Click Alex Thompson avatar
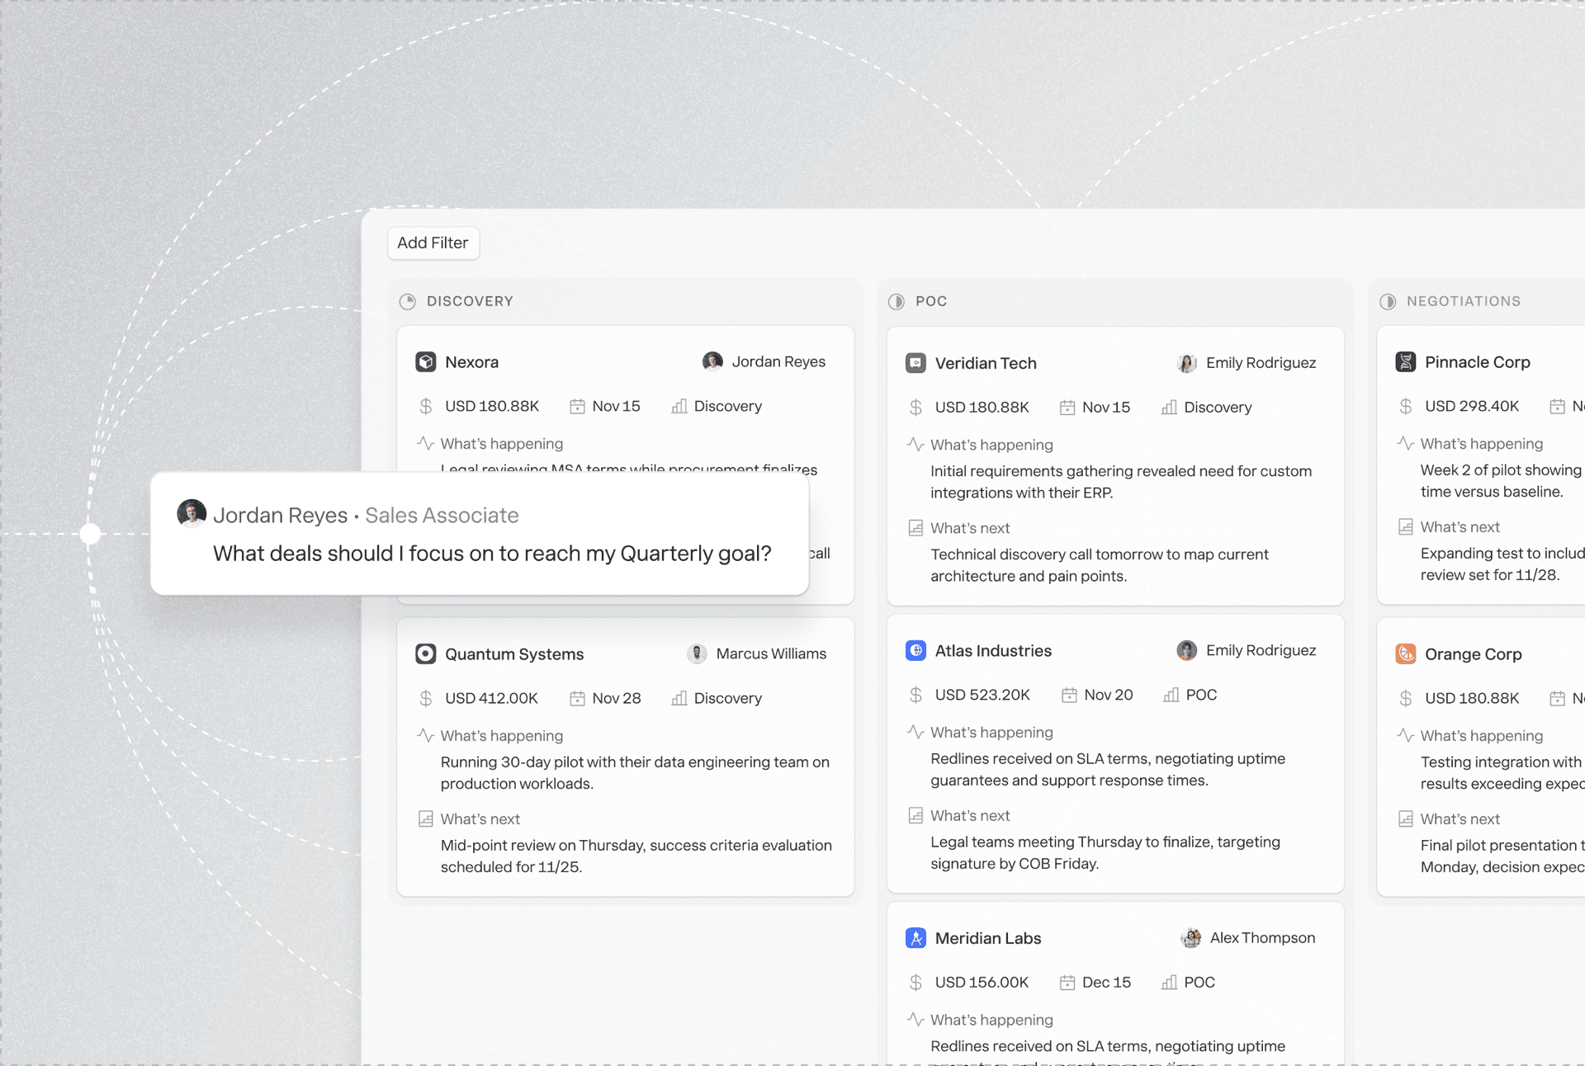Image resolution: width=1585 pixels, height=1066 pixels. click(1190, 938)
